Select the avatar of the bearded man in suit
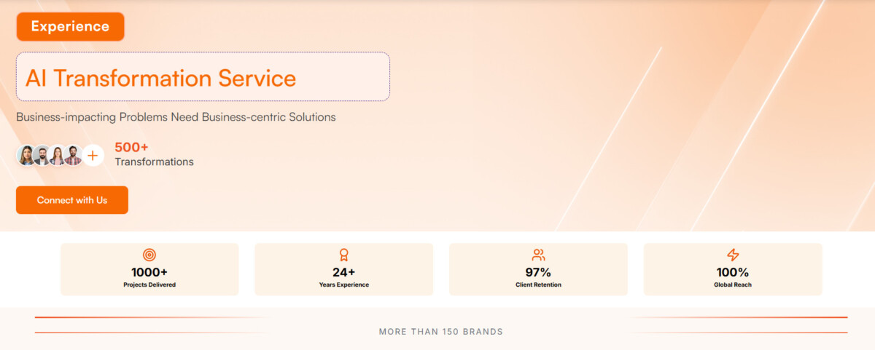The width and height of the screenshot is (875, 350). 42,155
